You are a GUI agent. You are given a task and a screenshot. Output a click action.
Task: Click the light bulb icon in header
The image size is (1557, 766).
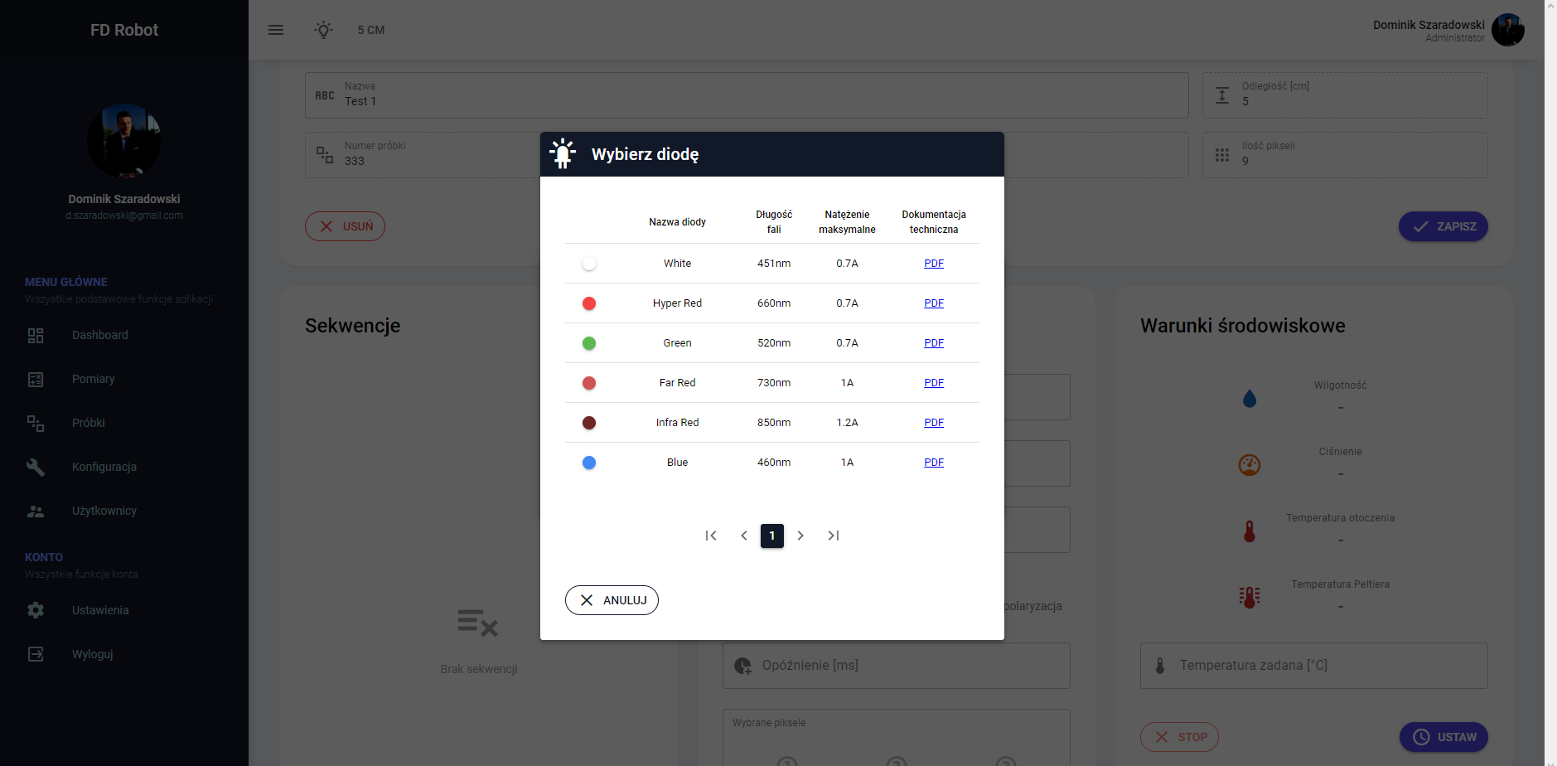[323, 30]
